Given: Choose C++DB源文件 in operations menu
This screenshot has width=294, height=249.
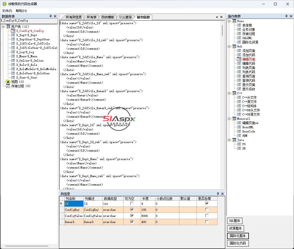Looking at the screenshot, I should pos(251,114).
